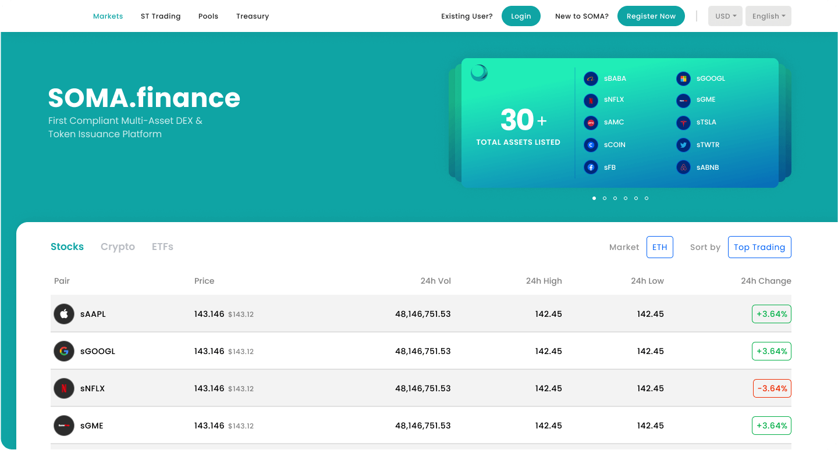The height and width of the screenshot is (450, 838).
Task: Open the ST Trading menu item
Action: [161, 16]
